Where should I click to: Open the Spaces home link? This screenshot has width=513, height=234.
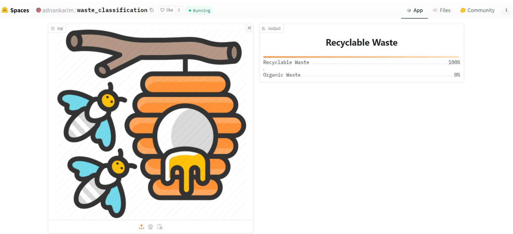[19, 10]
